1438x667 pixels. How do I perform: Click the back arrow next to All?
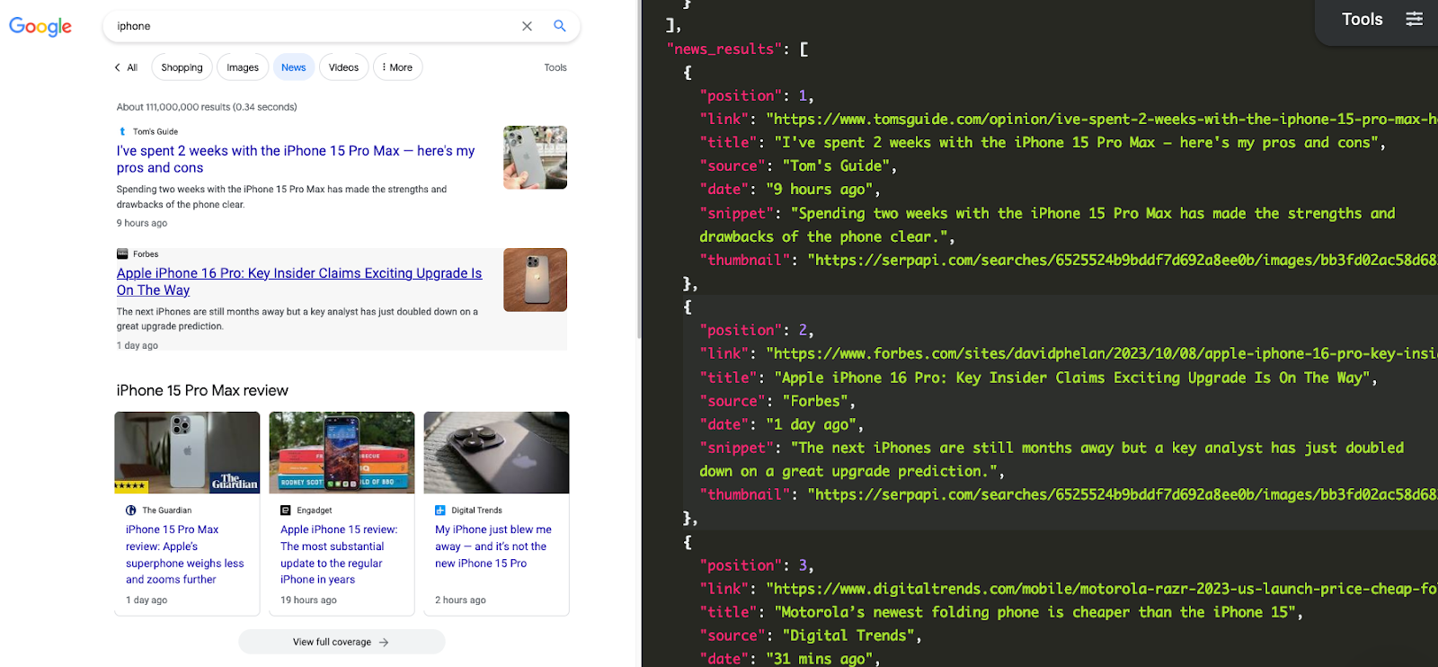[117, 67]
